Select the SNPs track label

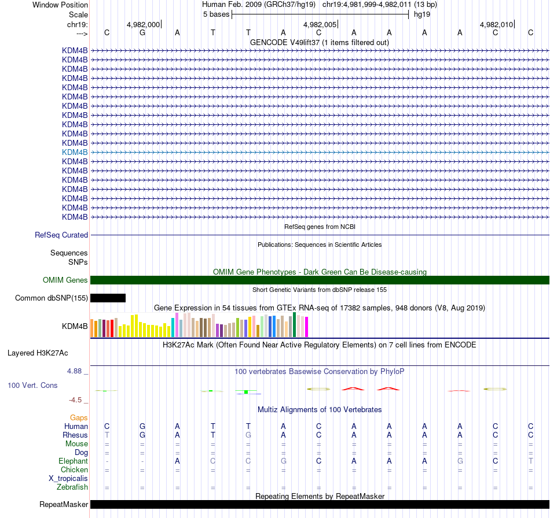(x=78, y=262)
